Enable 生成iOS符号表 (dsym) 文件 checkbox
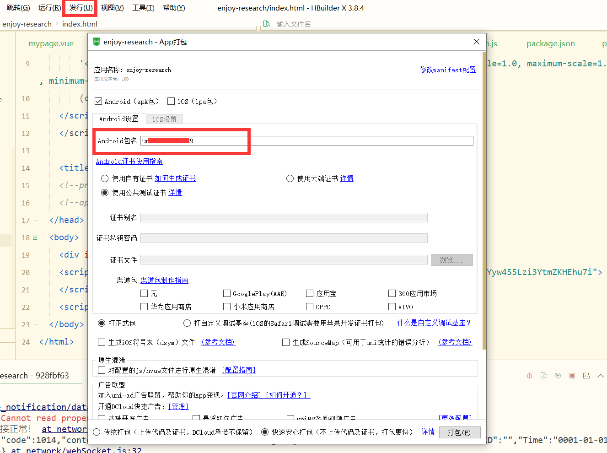This screenshot has height=453, width=607. pos(102,342)
